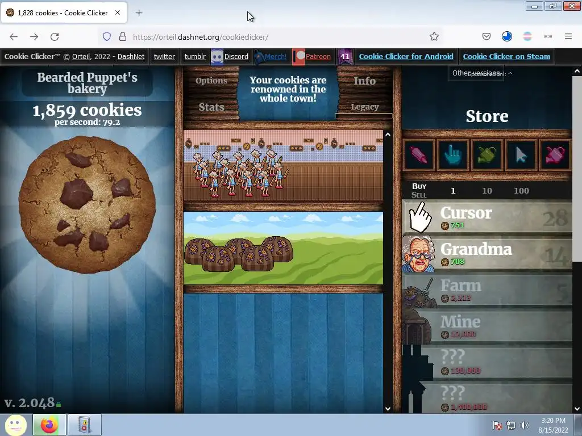Switch store mode to Sell
The height and width of the screenshot is (436, 582).
point(419,195)
